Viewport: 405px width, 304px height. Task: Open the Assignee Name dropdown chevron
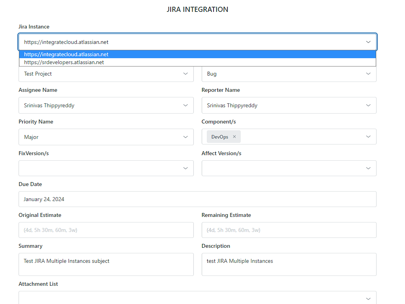pyautogui.click(x=185, y=105)
